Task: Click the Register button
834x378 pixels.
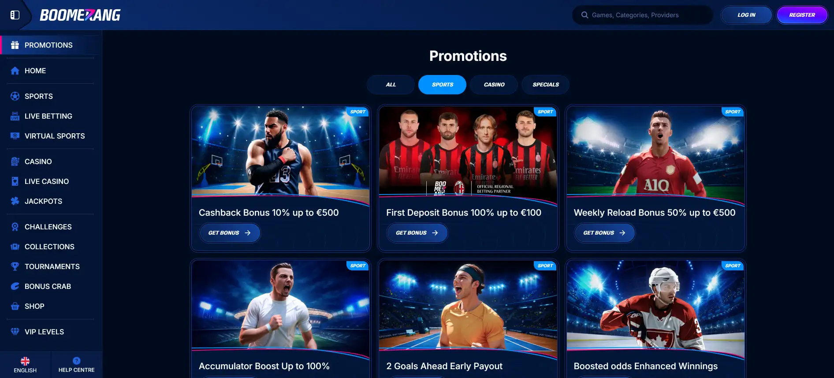Action: pyautogui.click(x=802, y=15)
